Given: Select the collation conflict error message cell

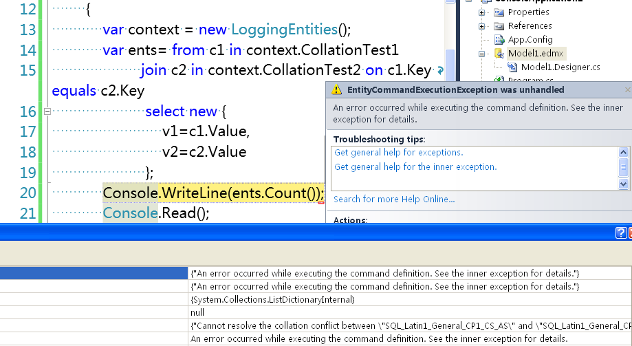Looking at the screenshot, I should tap(409, 325).
